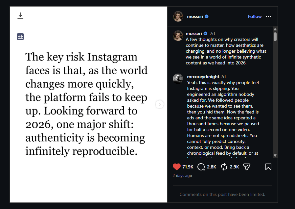Click mrcoreyrknight's avatar picture
Viewport: 295px width, 209px height.
[178, 79]
